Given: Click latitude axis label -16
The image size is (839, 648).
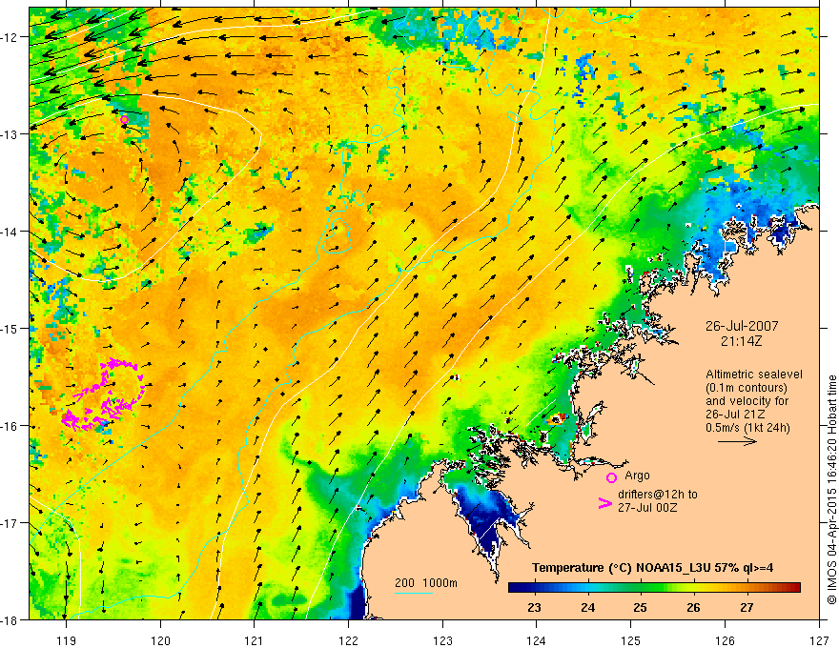Looking at the screenshot, I should pos(10,426).
